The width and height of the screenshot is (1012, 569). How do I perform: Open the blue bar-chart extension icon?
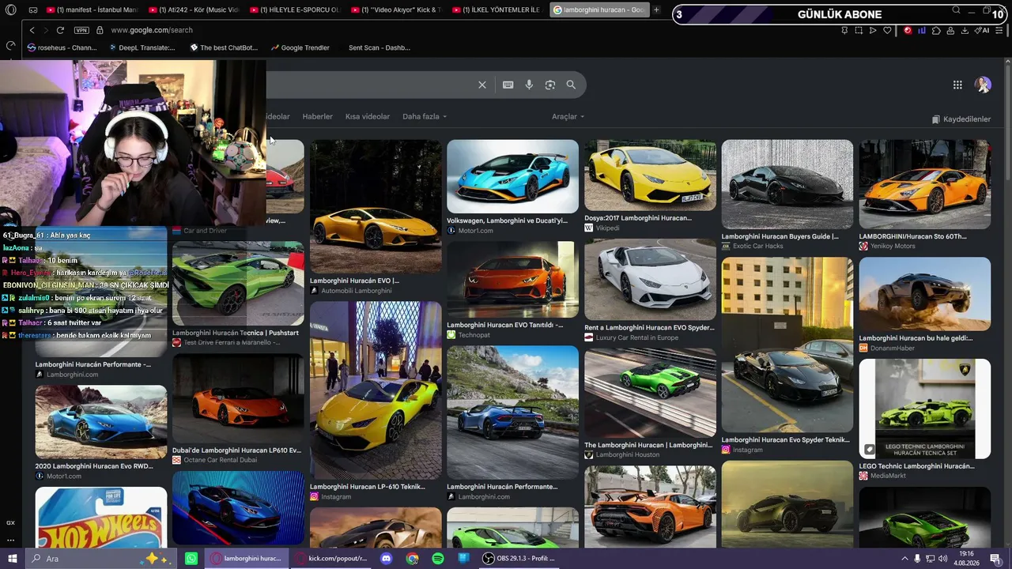pyautogui.click(x=922, y=30)
